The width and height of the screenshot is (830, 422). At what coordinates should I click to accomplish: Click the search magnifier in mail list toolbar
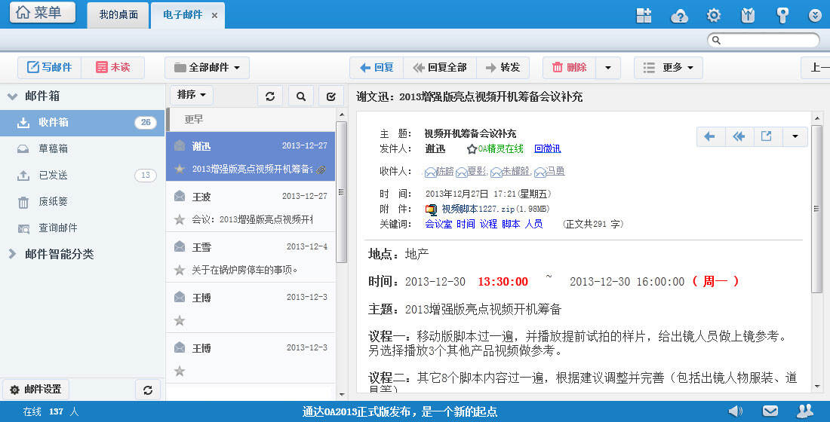(300, 96)
